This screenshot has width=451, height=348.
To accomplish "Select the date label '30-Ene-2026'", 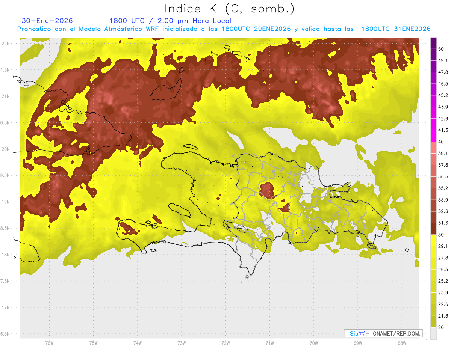I will 47,21.
